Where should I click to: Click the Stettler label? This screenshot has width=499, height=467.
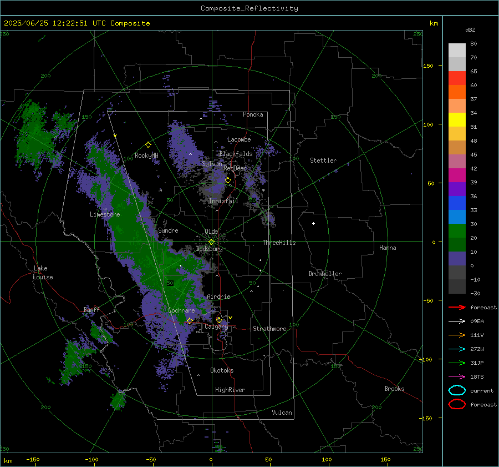323,160
